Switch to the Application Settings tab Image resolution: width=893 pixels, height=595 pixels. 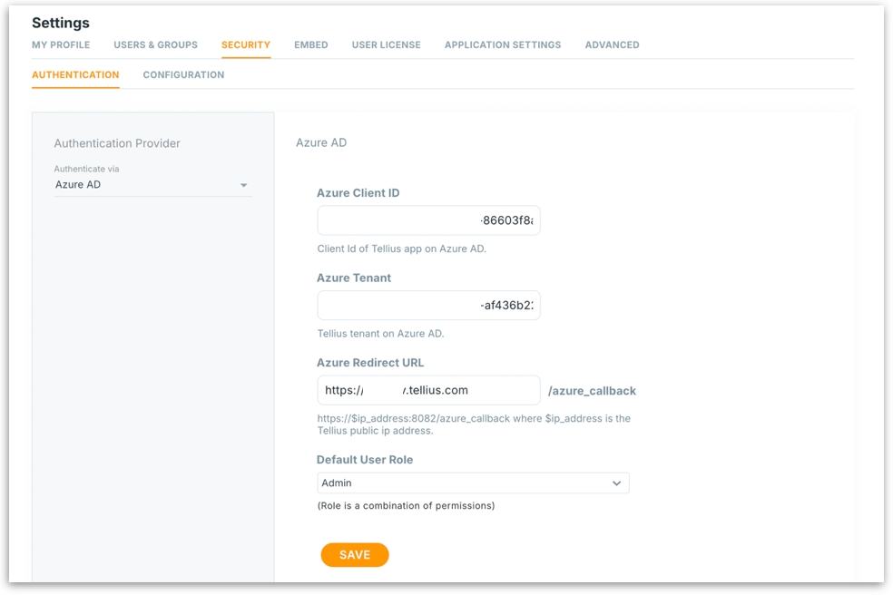(x=502, y=44)
